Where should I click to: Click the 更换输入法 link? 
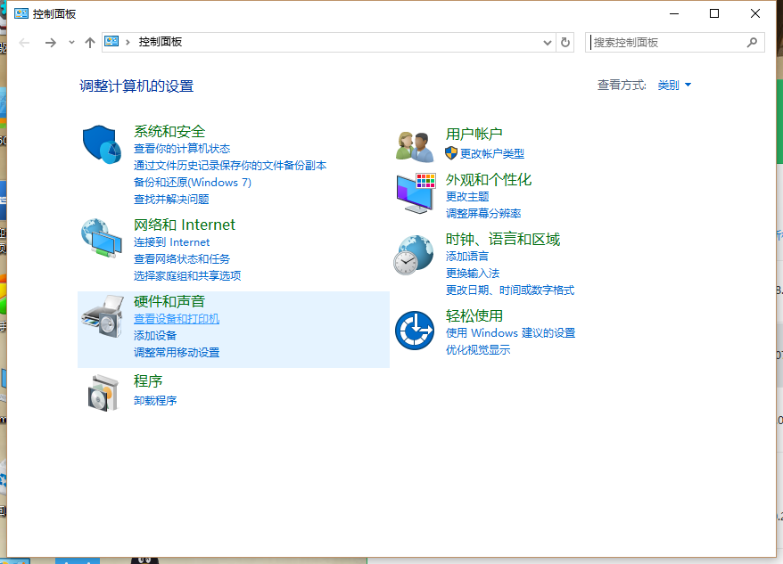[x=473, y=274]
